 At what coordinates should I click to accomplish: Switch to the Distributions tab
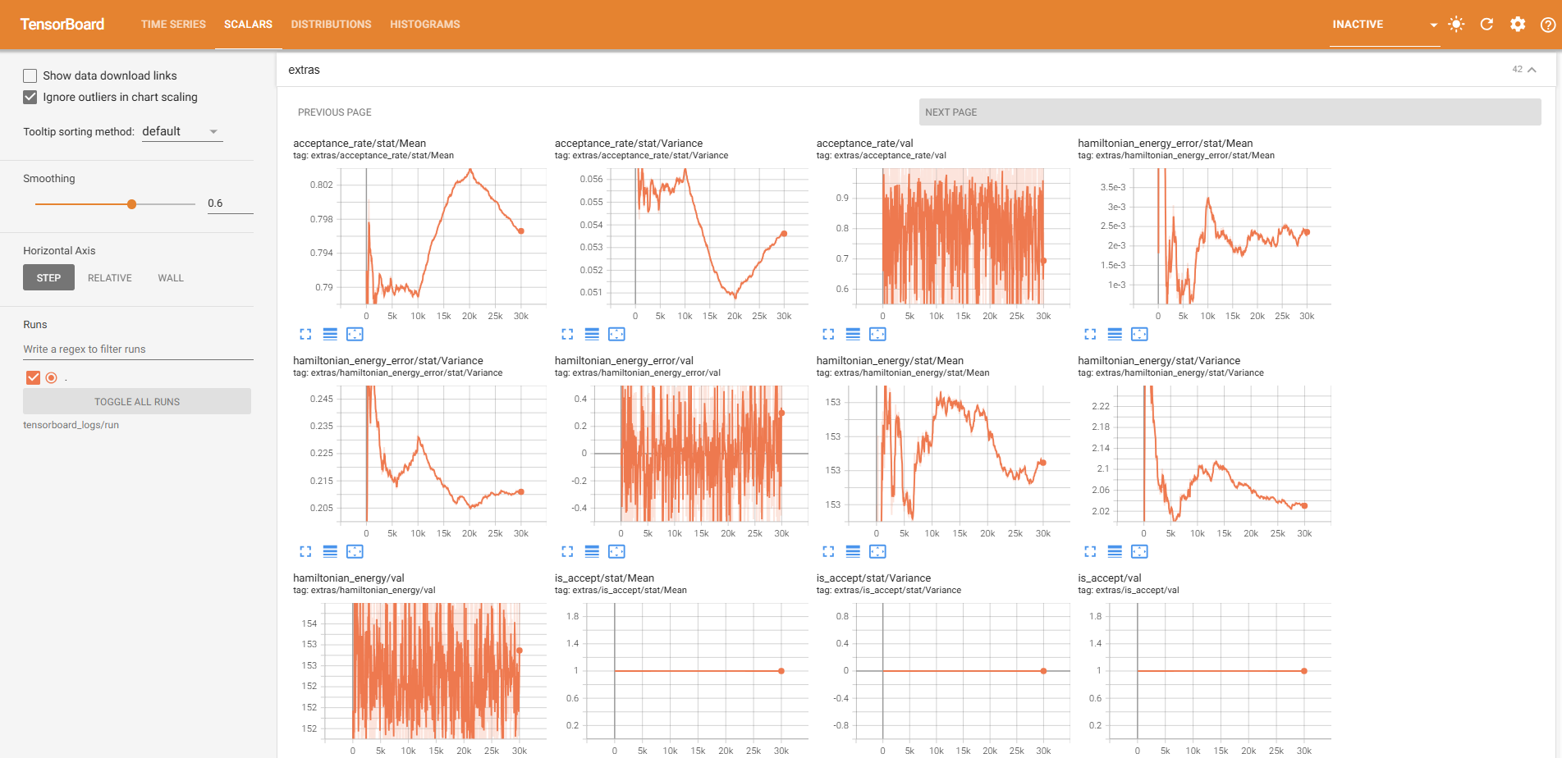331,25
